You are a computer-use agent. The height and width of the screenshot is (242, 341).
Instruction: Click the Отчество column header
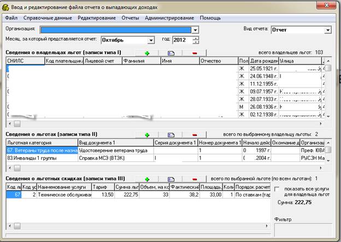pos(219,61)
